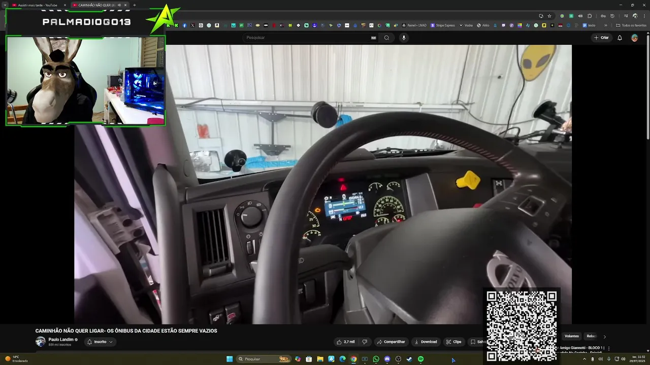Open WhatsApp from taskbar
The height and width of the screenshot is (365, 650).
pyautogui.click(x=376, y=359)
